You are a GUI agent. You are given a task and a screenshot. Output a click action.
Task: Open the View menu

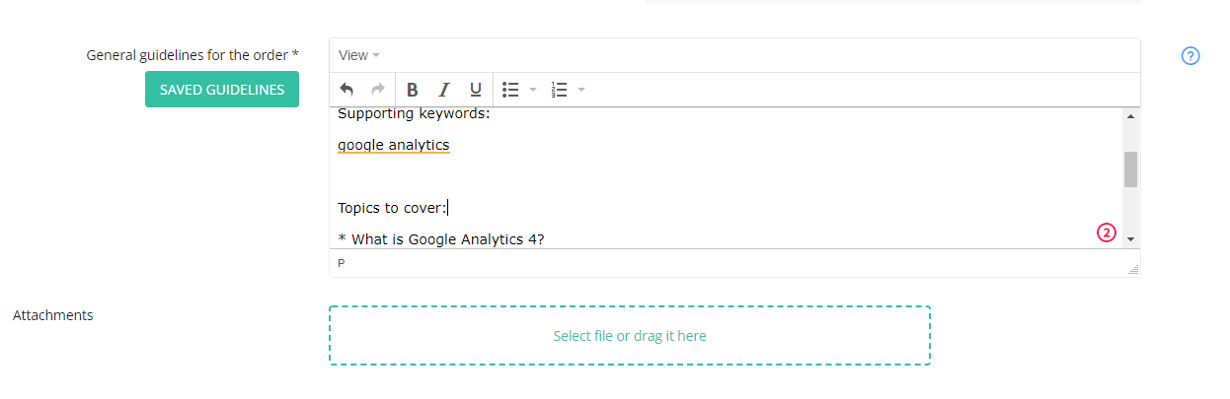point(358,55)
